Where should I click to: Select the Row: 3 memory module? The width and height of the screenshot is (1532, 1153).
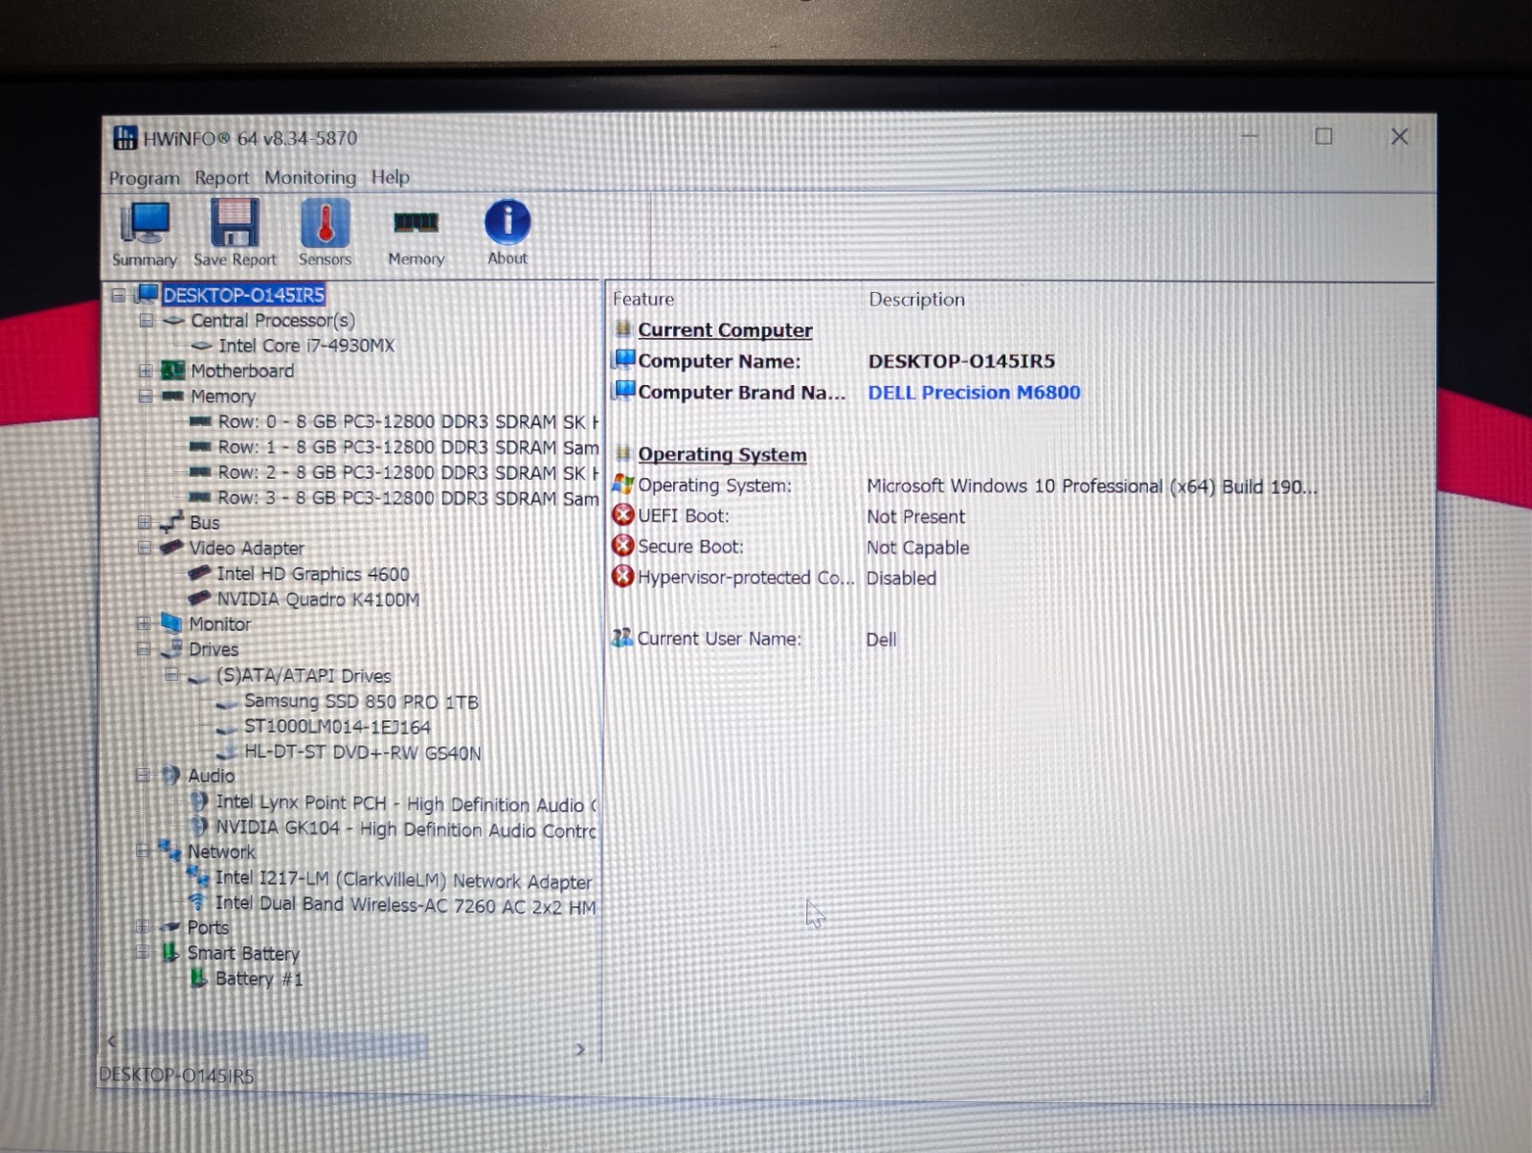point(408,498)
